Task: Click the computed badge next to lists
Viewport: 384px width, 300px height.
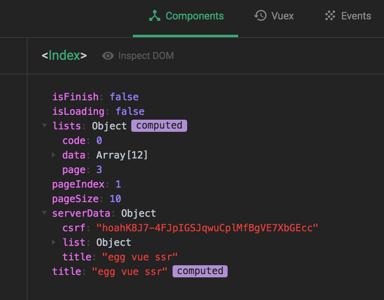Action: point(159,126)
